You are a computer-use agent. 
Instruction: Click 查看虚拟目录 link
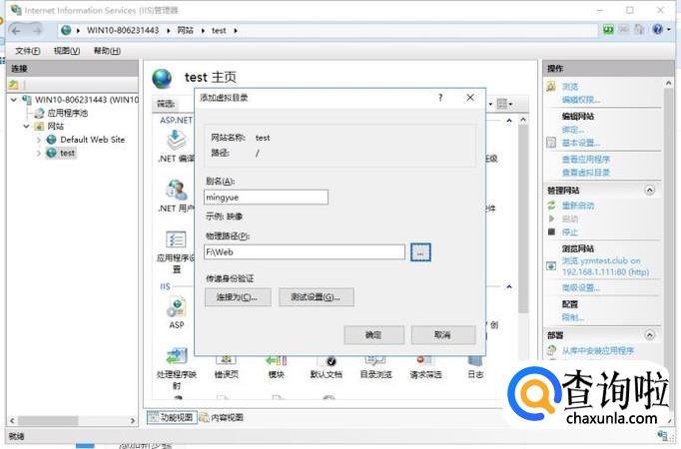pyautogui.click(x=586, y=173)
